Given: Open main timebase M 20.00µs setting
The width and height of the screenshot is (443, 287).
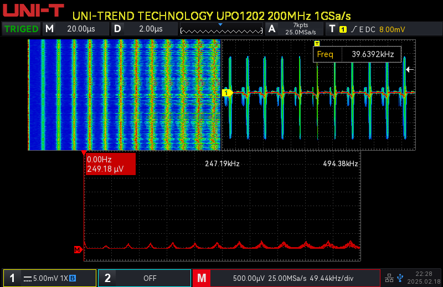Looking at the screenshot, I should tap(76, 29).
